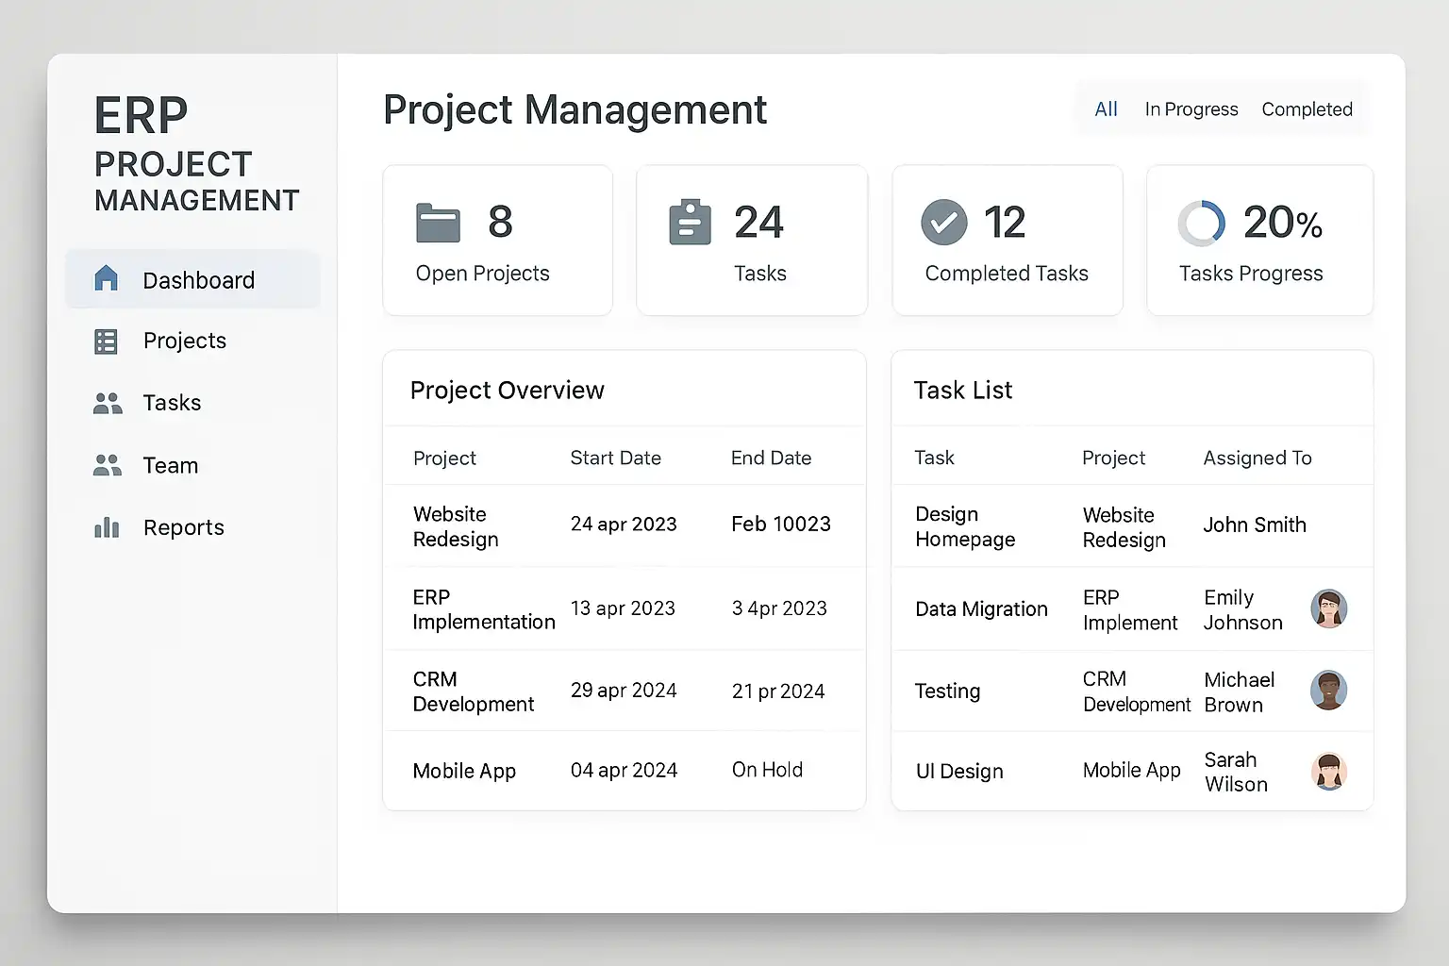Screen dimensions: 1449x966
Task: Select the All filter tab
Action: [x=1106, y=109]
